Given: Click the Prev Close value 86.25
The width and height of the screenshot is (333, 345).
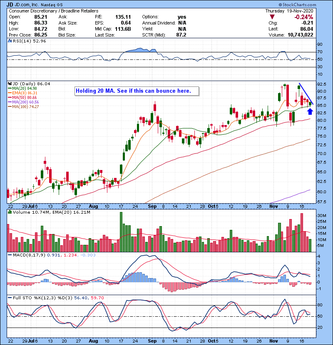Looking at the screenshot, I should 40,35.
